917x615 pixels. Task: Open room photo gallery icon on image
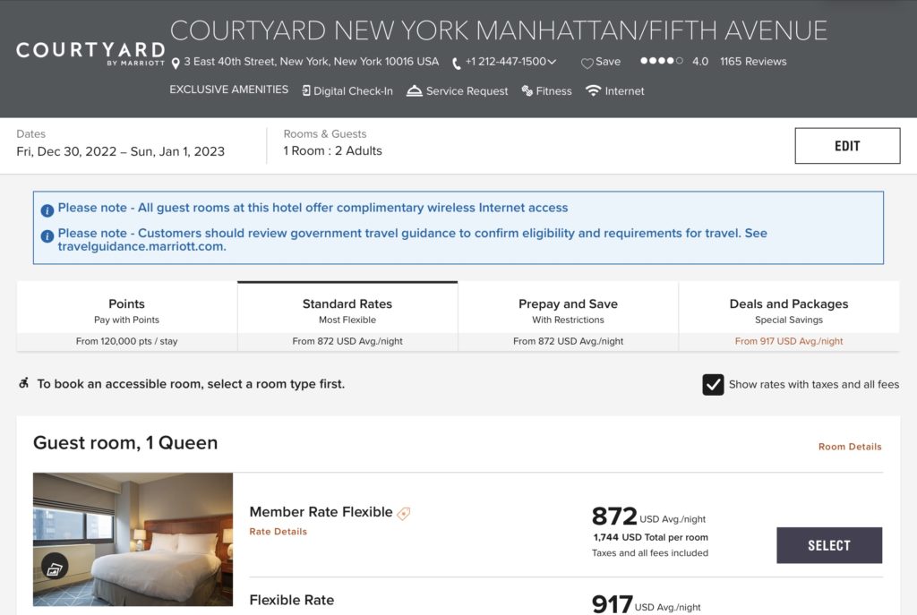point(55,567)
